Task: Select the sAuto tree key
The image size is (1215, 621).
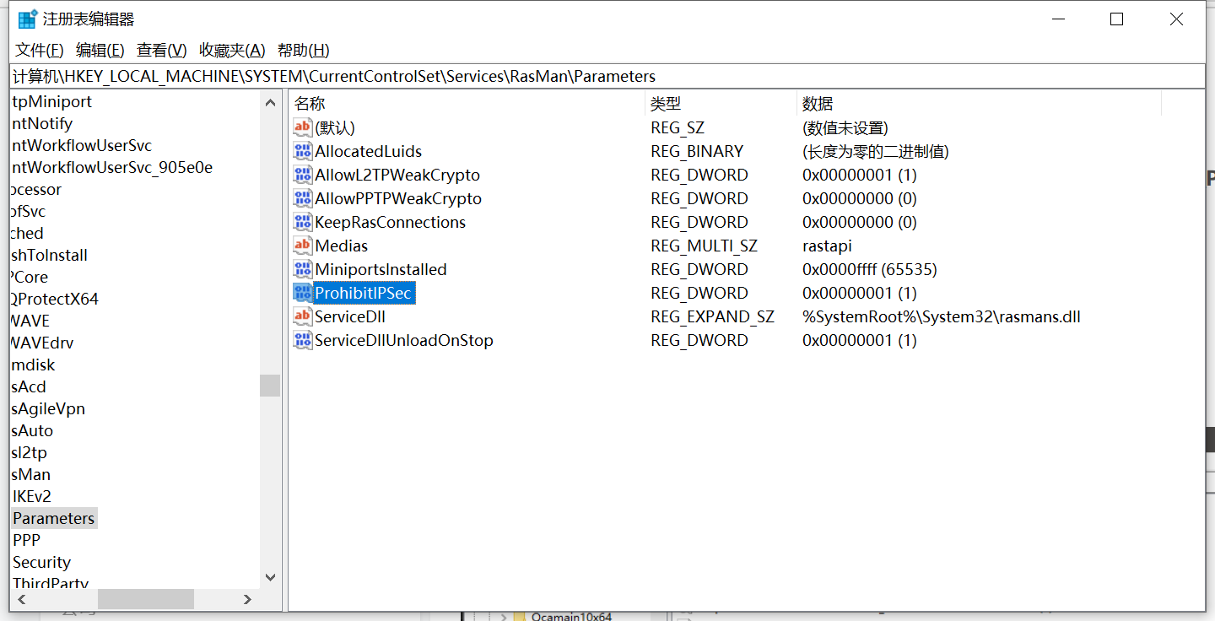Action: (32, 430)
